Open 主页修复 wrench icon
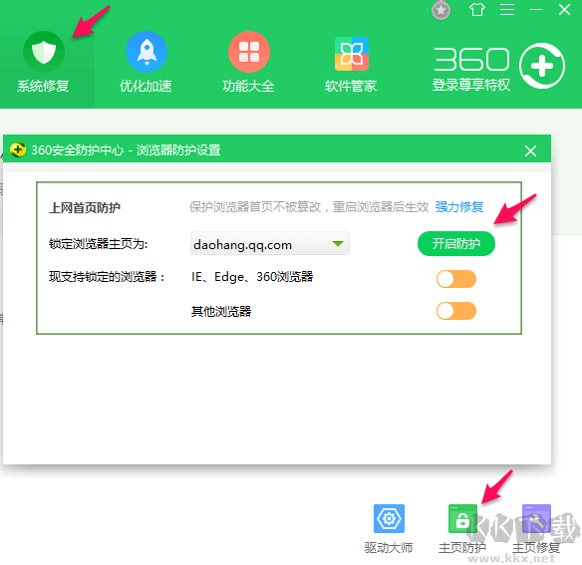 (x=536, y=518)
